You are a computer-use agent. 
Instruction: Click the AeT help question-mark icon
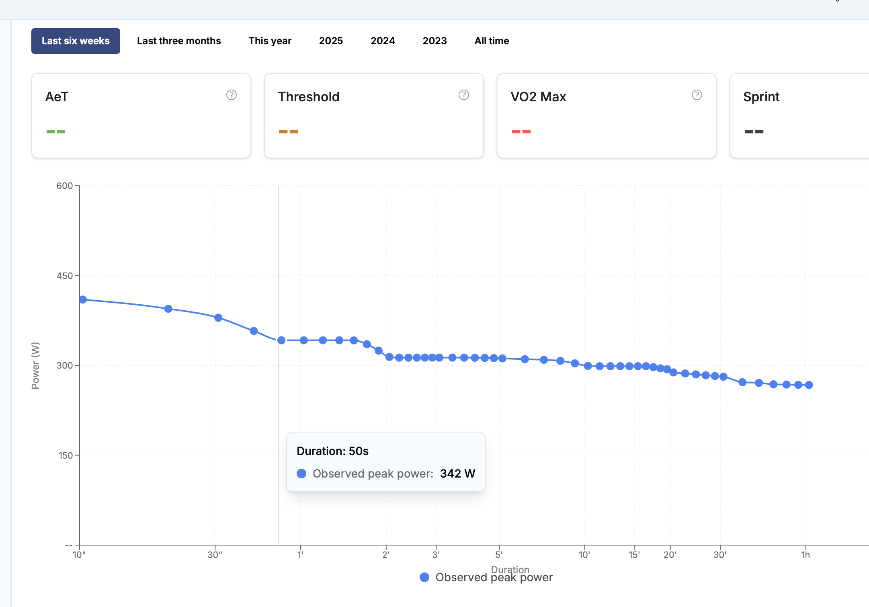232,95
